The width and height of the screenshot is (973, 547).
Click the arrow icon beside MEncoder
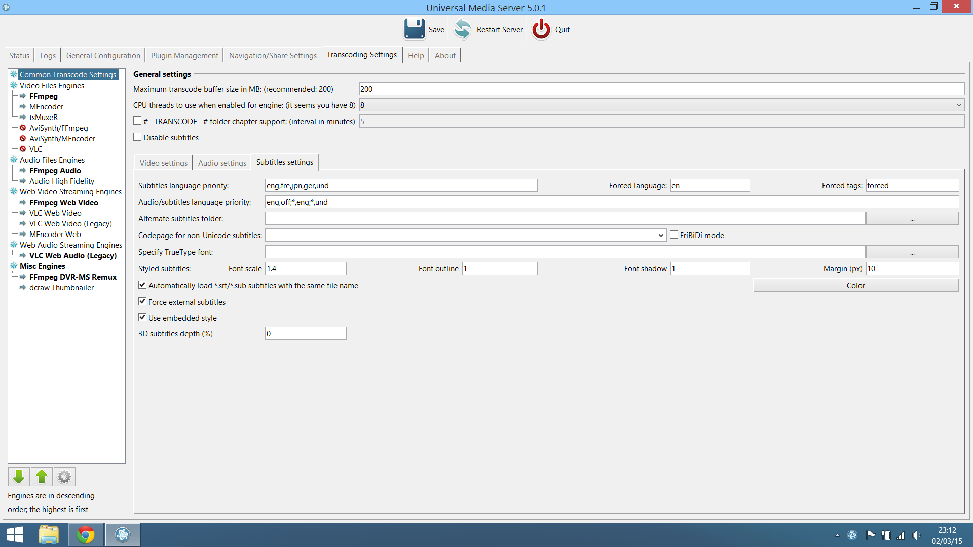click(23, 106)
